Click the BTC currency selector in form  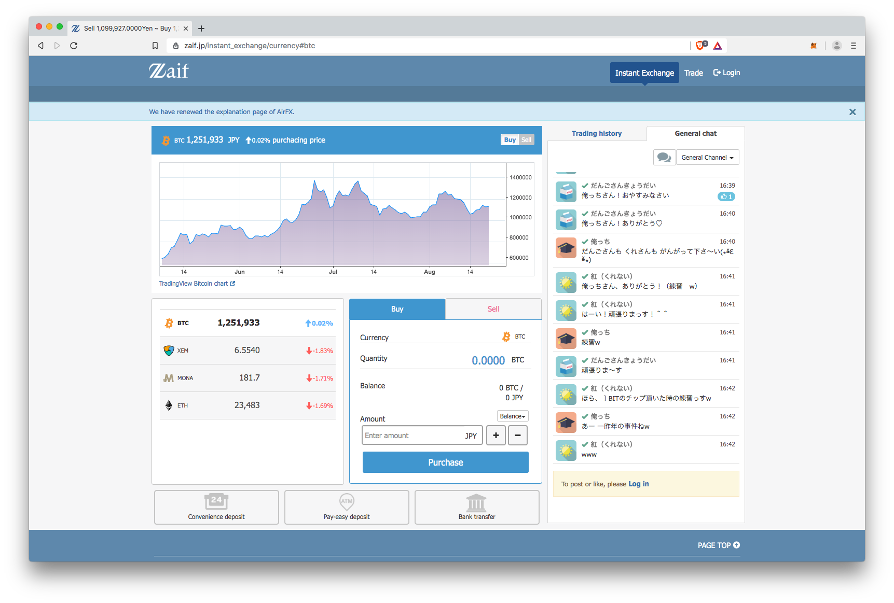coord(514,336)
